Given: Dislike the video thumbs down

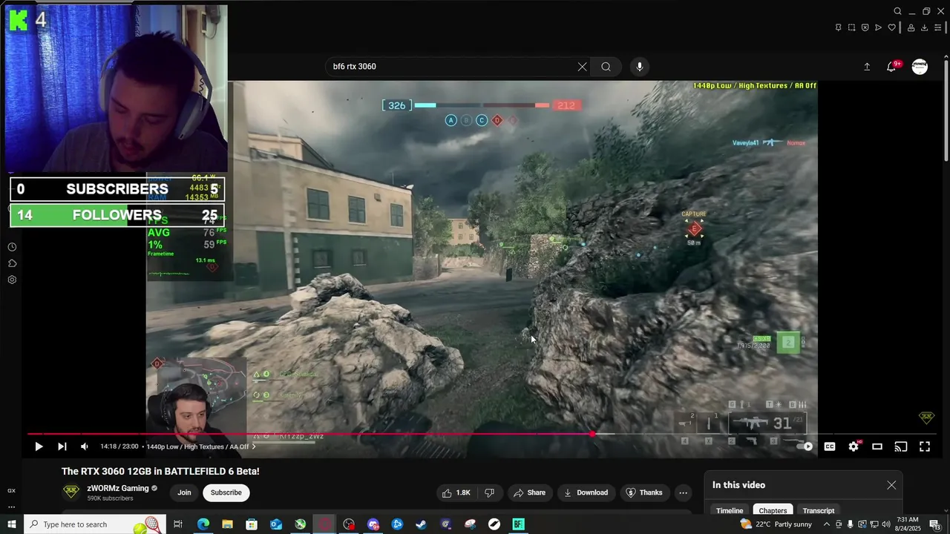Looking at the screenshot, I should point(489,492).
